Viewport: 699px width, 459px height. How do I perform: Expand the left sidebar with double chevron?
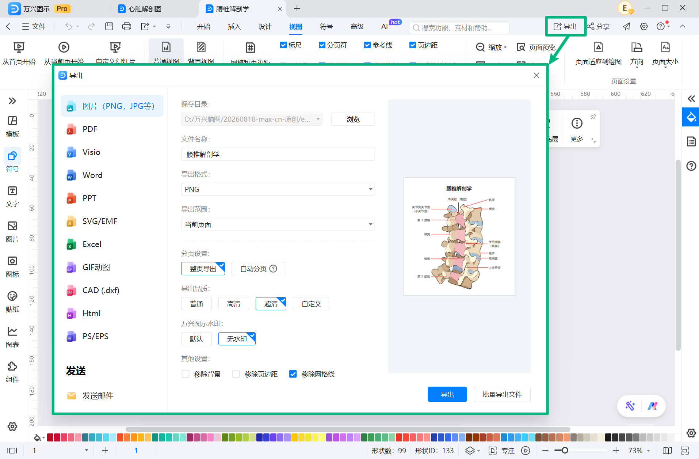pyautogui.click(x=12, y=100)
